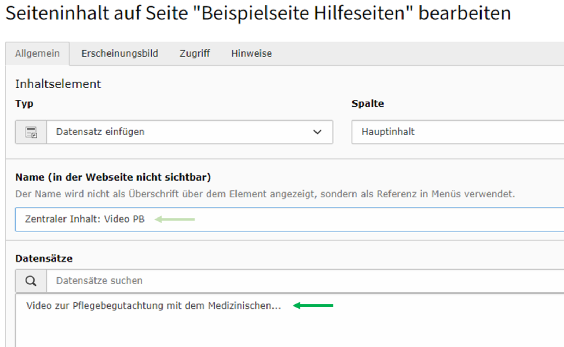This screenshot has width=564, height=347.
Task: Click the 'Inhaltselement' section heading
Action: (x=58, y=84)
